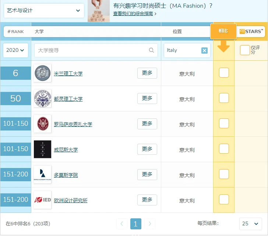
Task: Click rank 50 cell
Action: click(15, 99)
